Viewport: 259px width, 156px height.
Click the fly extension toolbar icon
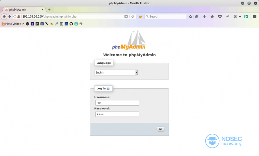click(228, 16)
